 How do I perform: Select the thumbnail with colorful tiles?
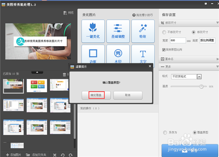tap(37, 86)
